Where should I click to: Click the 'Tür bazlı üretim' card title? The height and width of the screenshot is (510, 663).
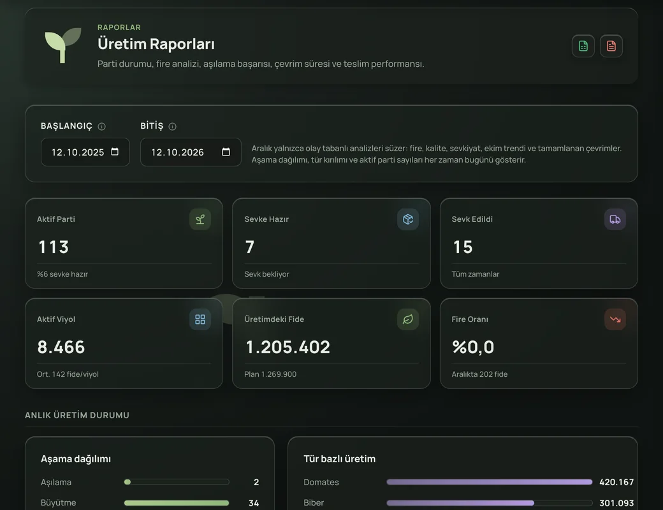click(x=340, y=459)
